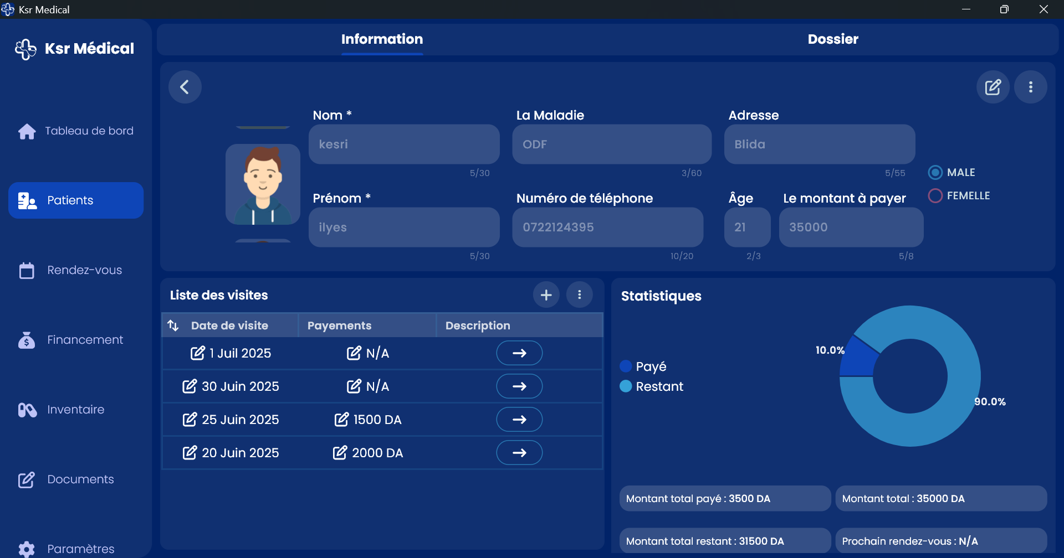Open description arrow for 30 Juin 2025

pyautogui.click(x=519, y=386)
